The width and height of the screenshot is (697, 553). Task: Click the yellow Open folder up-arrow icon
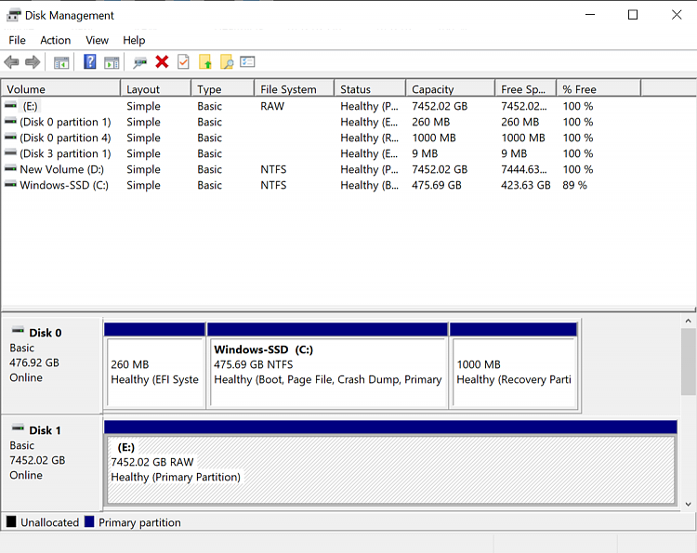click(x=205, y=61)
